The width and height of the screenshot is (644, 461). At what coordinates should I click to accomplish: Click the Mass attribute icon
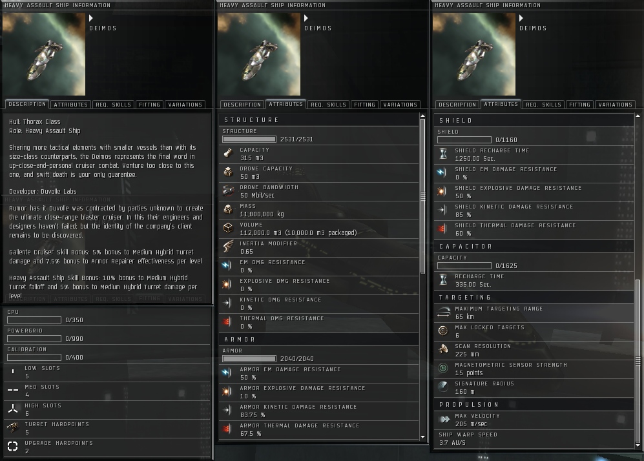coord(228,209)
